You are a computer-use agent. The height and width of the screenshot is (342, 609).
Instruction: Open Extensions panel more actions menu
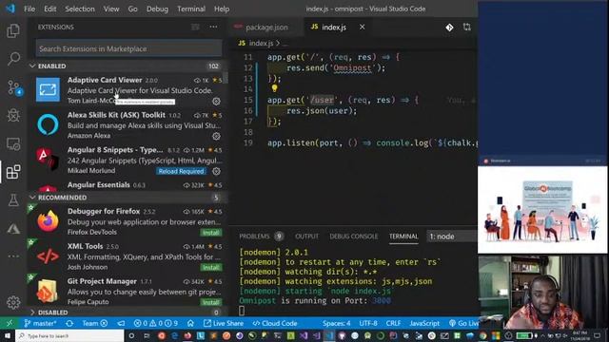coord(213,27)
